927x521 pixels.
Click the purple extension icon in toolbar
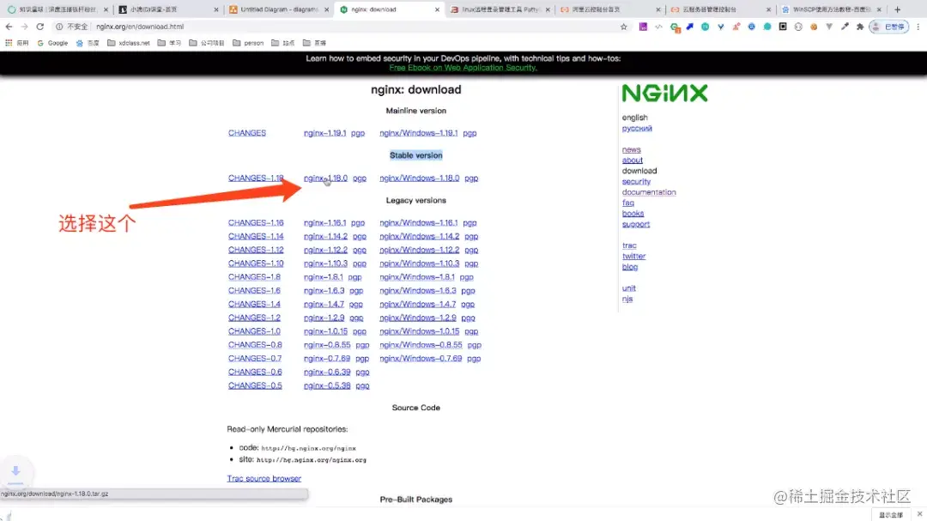coord(643,27)
